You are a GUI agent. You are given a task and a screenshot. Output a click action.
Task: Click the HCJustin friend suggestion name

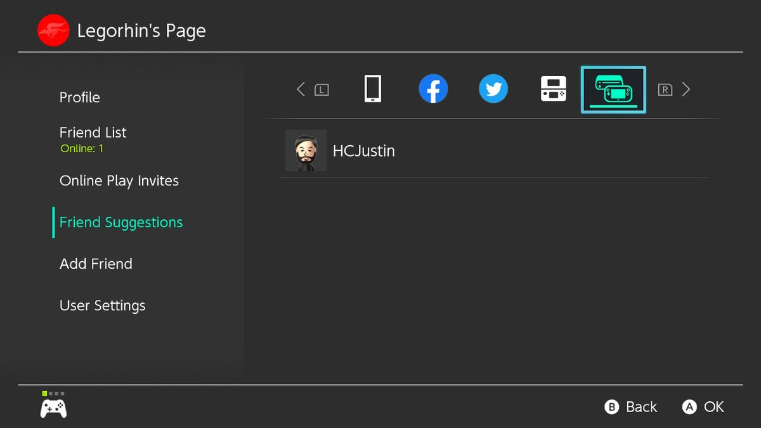(364, 151)
